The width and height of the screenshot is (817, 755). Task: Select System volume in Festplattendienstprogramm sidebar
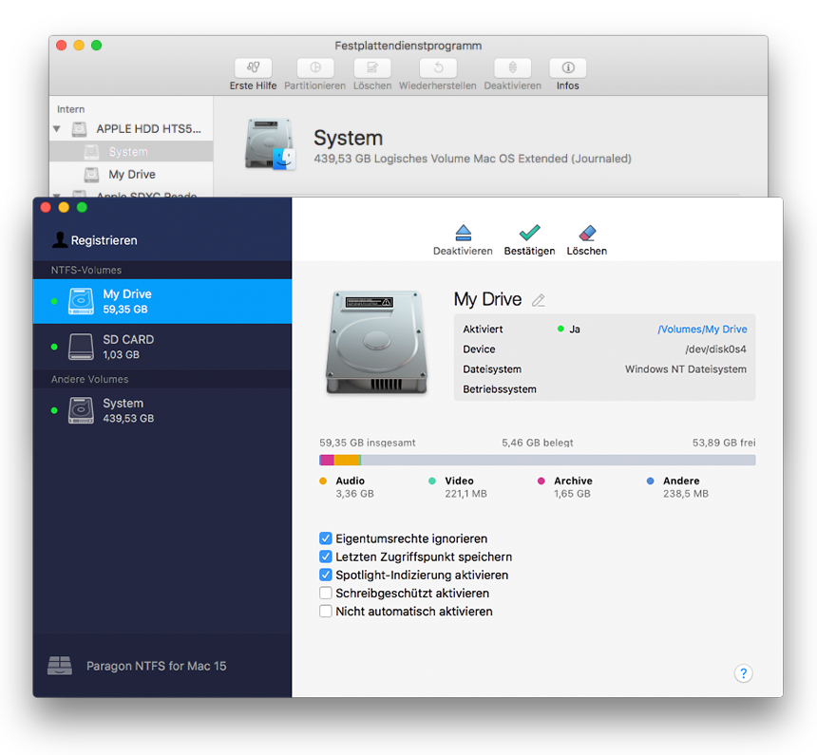[x=131, y=152]
